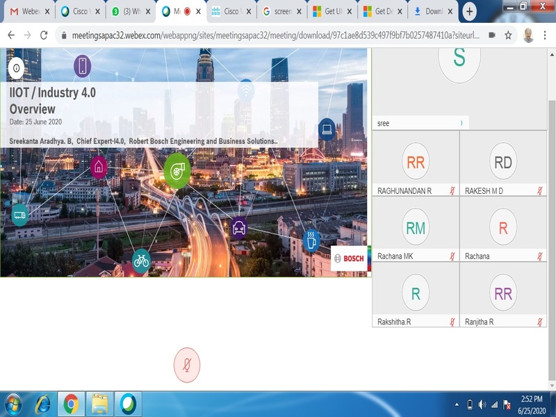Open a new browser tab
The width and height of the screenshot is (556, 417).
470,12
